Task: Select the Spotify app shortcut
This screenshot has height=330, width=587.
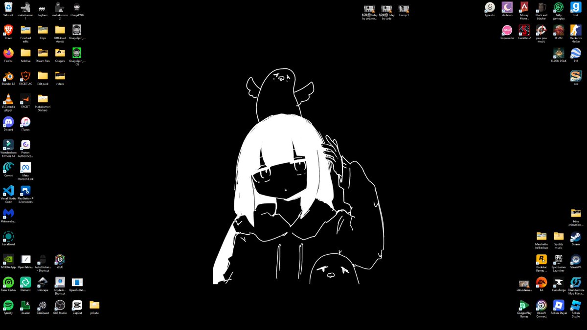Action: tap(8, 305)
